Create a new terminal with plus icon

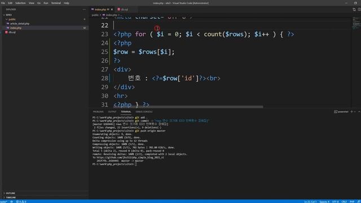coord(351,112)
